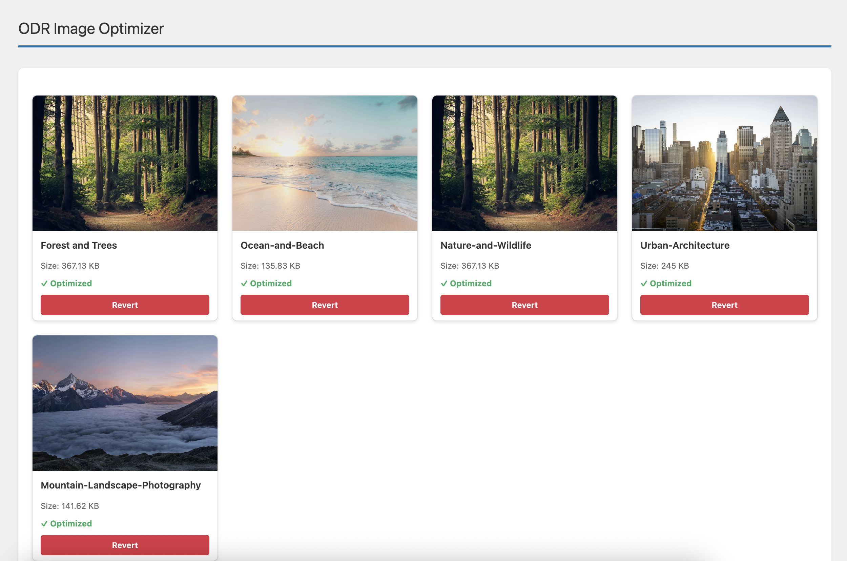
Task: Revert the Forest and Trees image
Action: click(125, 305)
